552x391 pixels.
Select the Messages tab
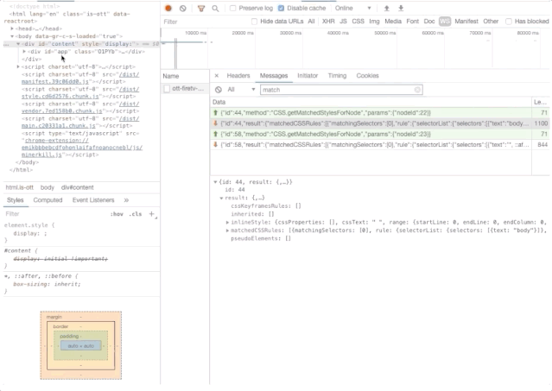[x=274, y=76]
